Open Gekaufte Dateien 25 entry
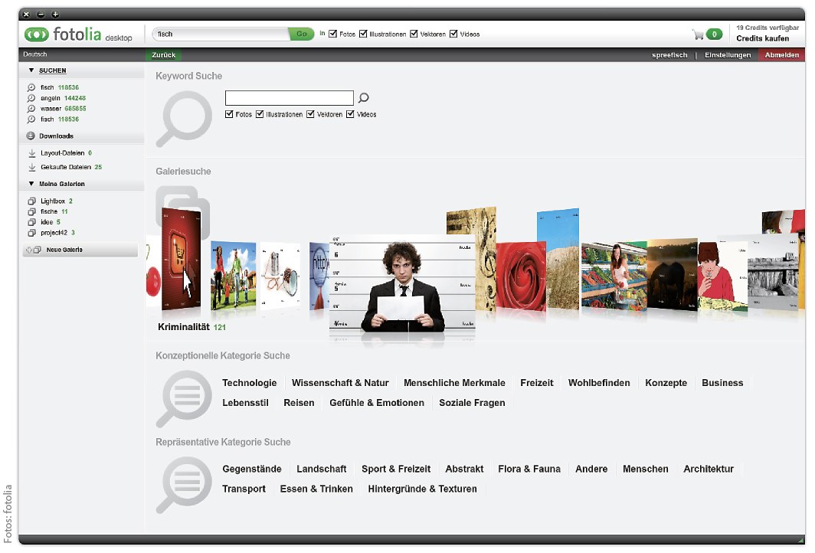The width and height of the screenshot is (815, 553). point(71,167)
